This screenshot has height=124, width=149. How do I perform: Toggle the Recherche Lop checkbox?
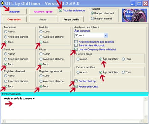[76, 81]
